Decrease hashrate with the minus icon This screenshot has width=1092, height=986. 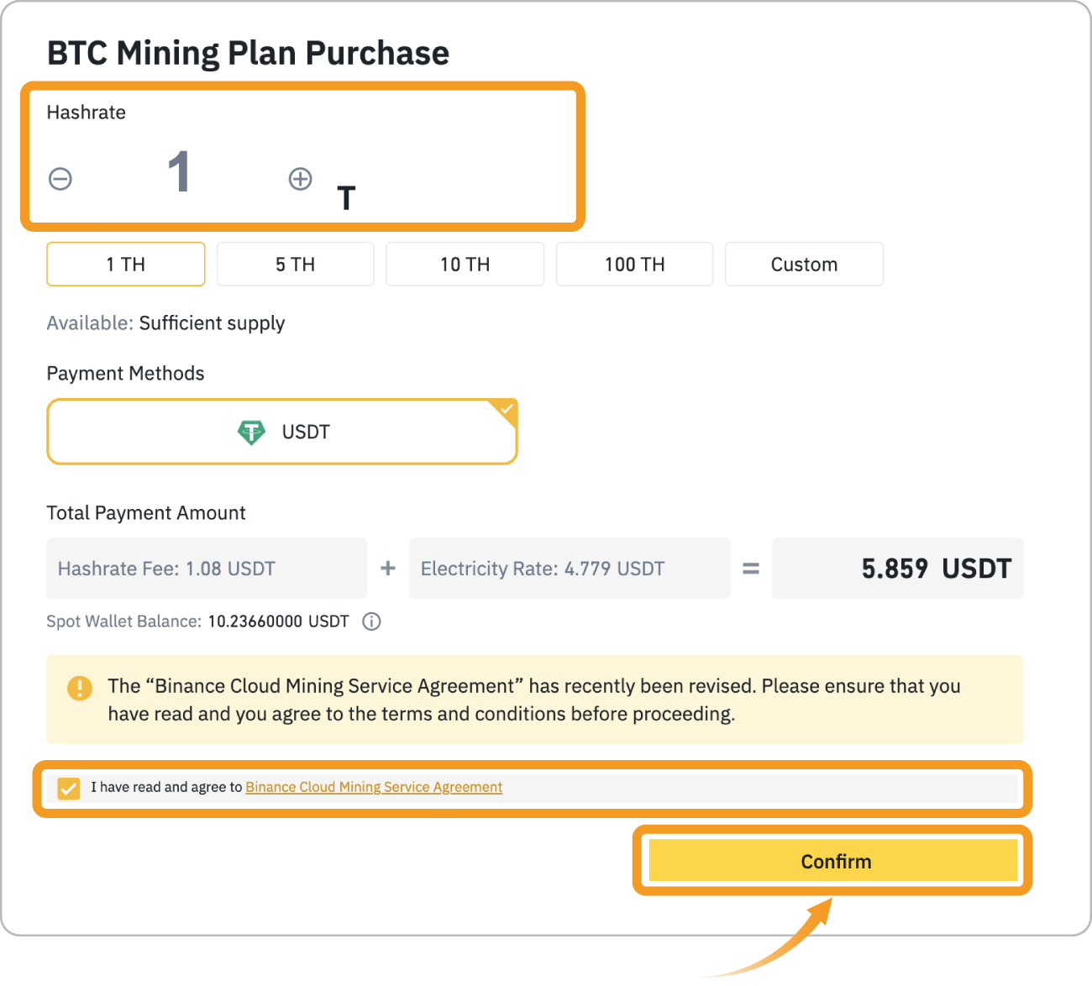(60, 179)
